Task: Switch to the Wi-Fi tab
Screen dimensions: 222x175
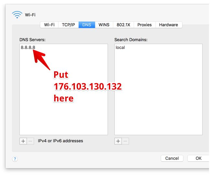Action: coord(49,25)
